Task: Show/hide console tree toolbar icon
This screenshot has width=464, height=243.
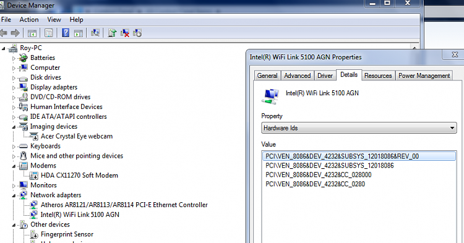Action: (x=32, y=33)
